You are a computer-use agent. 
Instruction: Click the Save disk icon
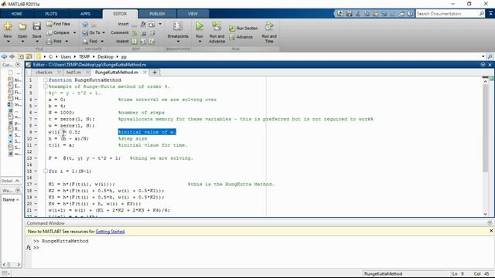(x=36, y=26)
